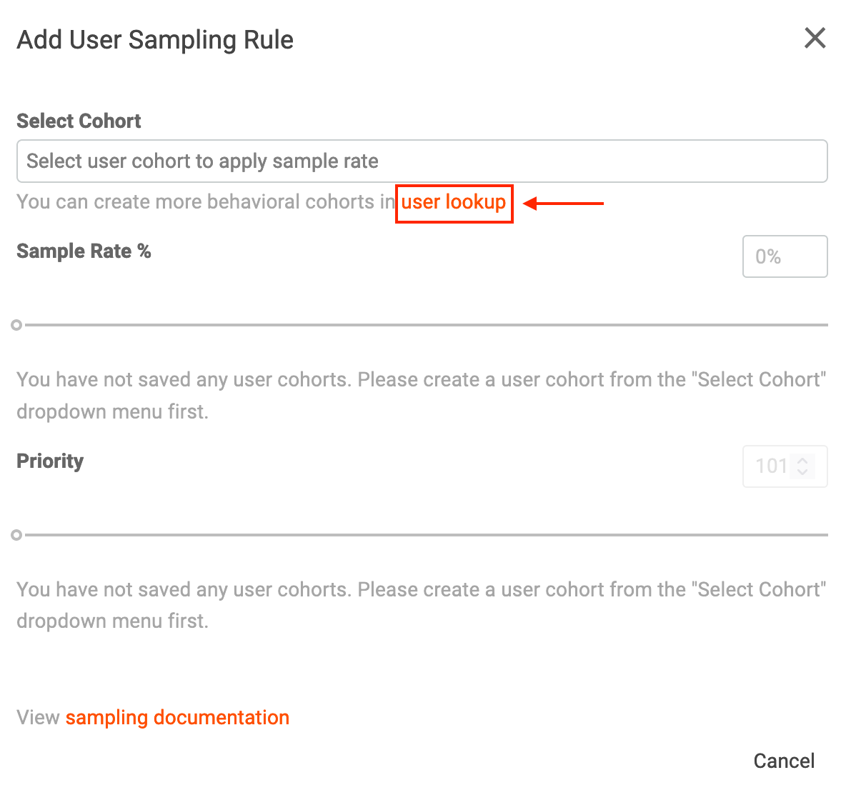
Task: Select the upper sample rate slider handle
Action: tap(16, 325)
